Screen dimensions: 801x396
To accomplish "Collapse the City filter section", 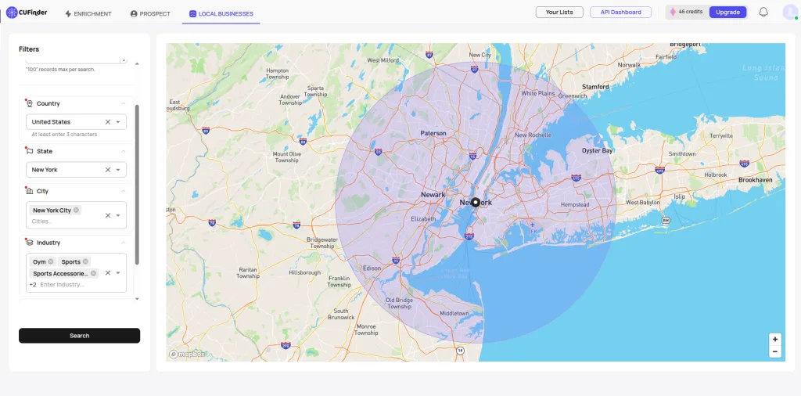I will (x=123, y=191).
